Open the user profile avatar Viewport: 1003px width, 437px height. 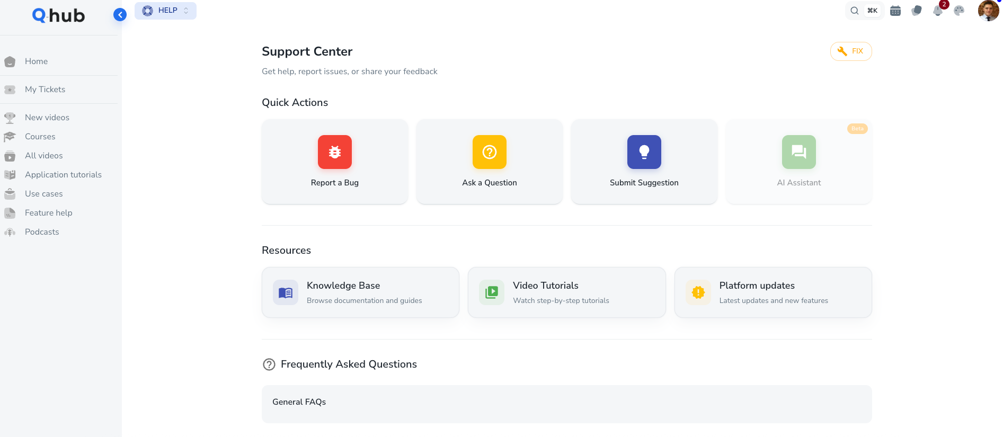988,11
